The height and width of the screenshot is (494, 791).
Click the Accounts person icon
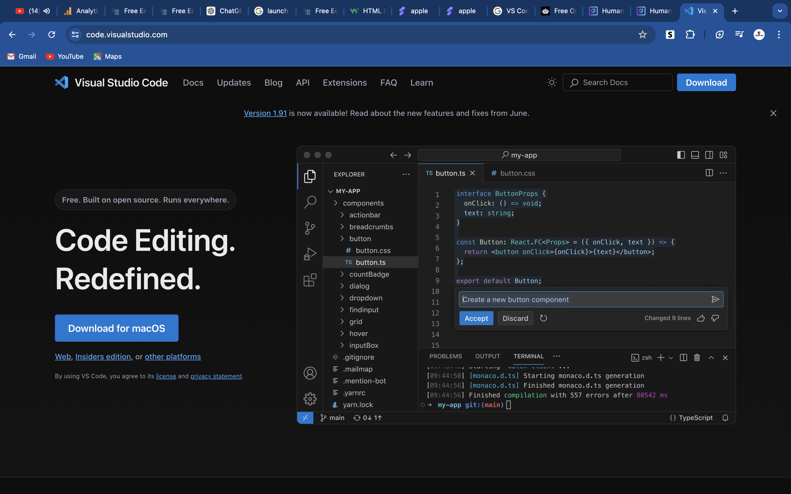310,373
